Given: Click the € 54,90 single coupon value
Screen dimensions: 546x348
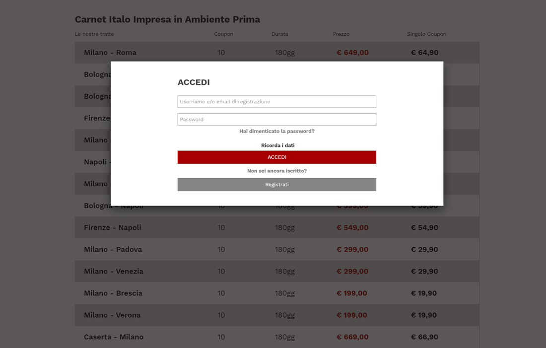Looking at the screenshot, I should click(424, 227).
